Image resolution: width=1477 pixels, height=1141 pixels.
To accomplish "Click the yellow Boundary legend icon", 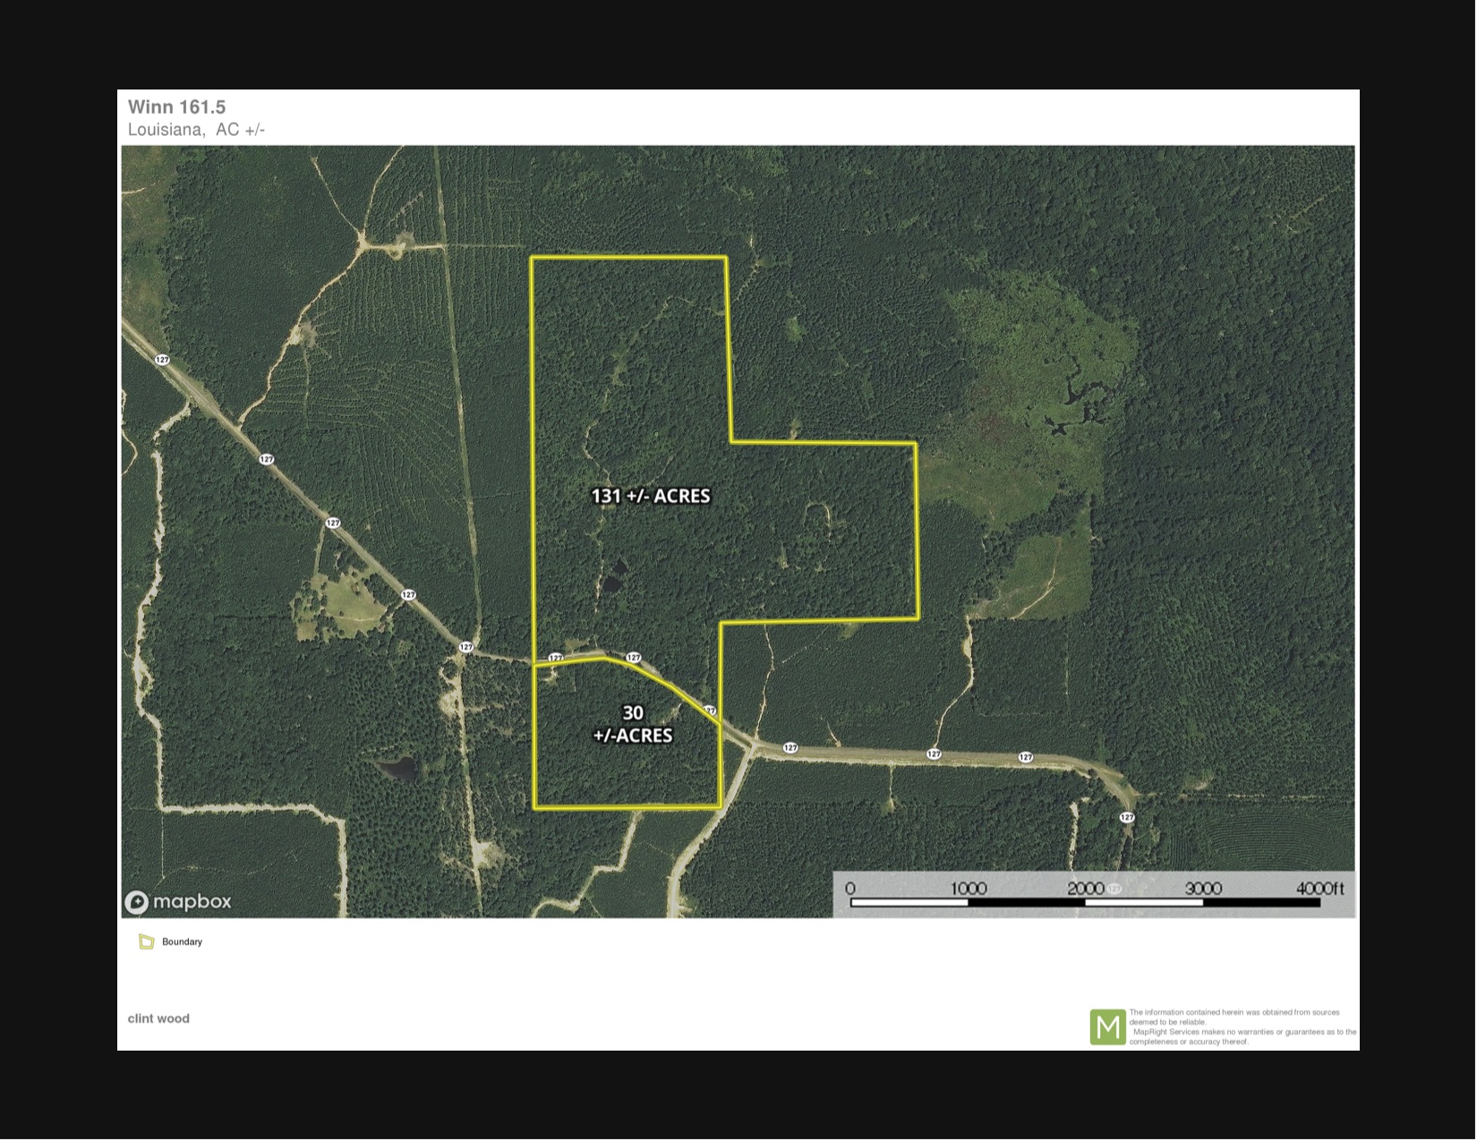I will (x=147, y=941).
